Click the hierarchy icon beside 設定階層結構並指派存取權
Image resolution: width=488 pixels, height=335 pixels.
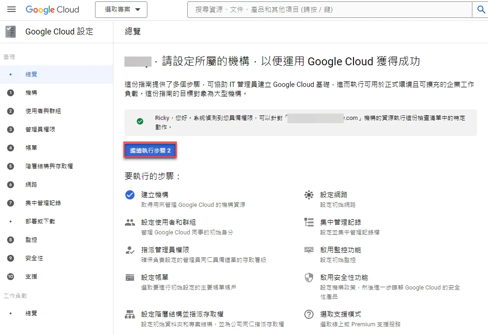tap(130, 314)
